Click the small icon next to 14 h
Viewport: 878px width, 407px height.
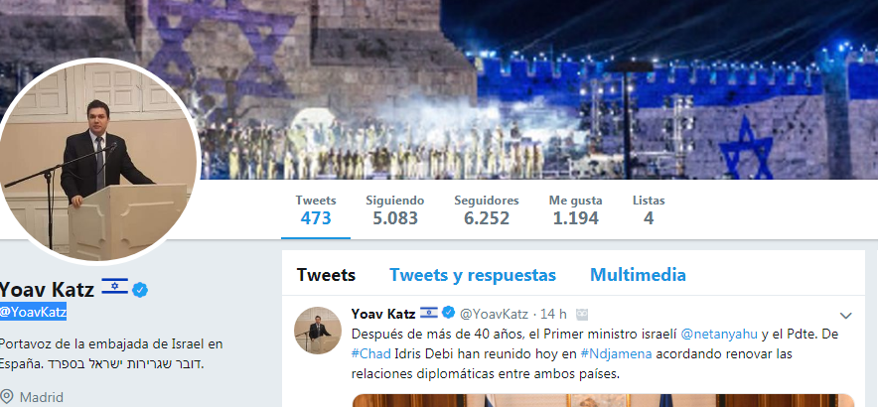click(x=582, y=314)
